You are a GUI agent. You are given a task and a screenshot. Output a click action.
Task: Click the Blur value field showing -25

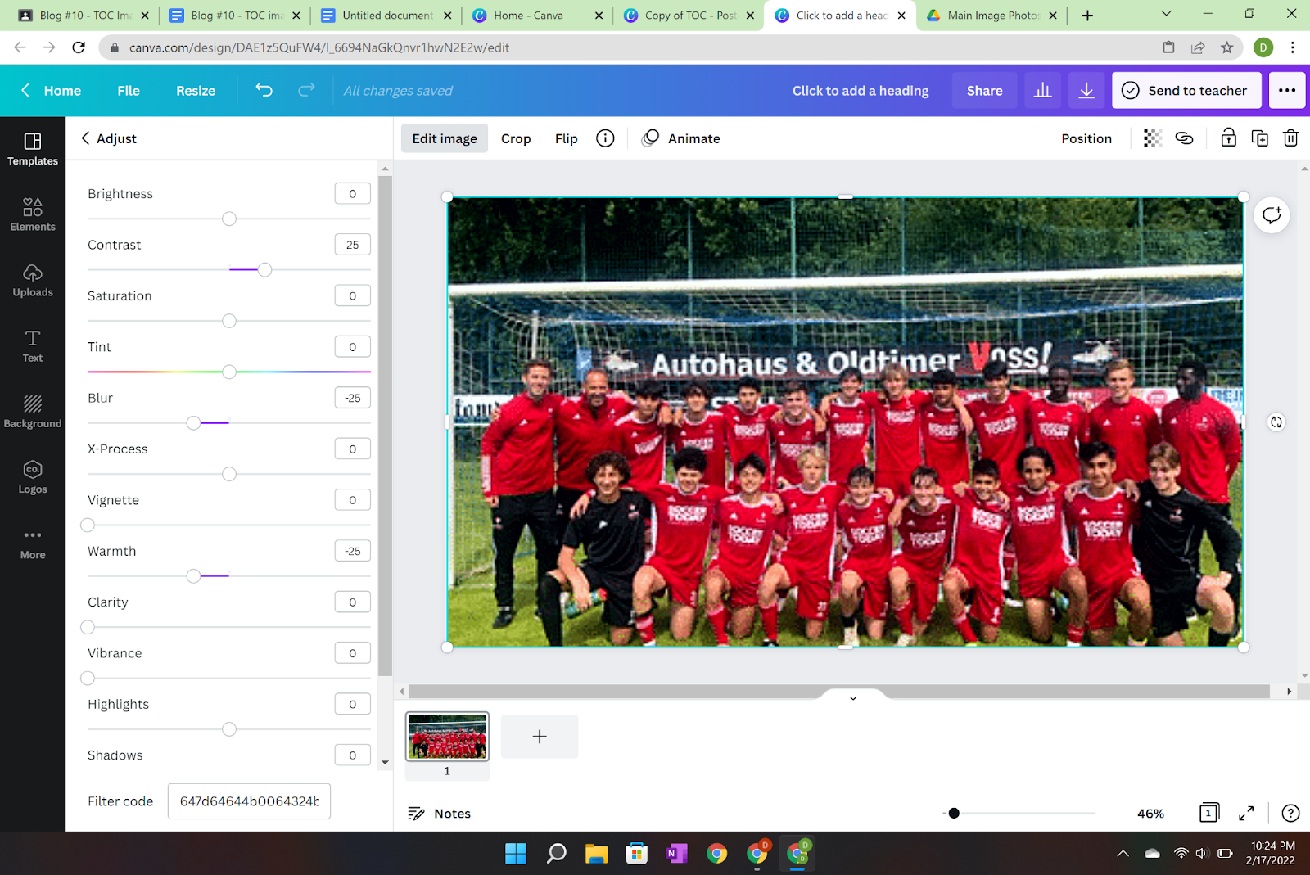(x=352, y=398)
